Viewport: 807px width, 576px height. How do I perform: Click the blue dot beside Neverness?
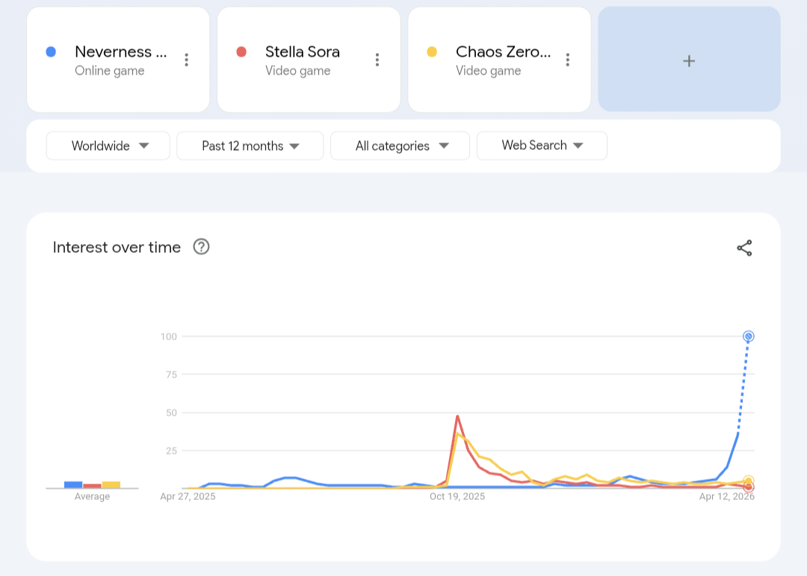[51, 52]
